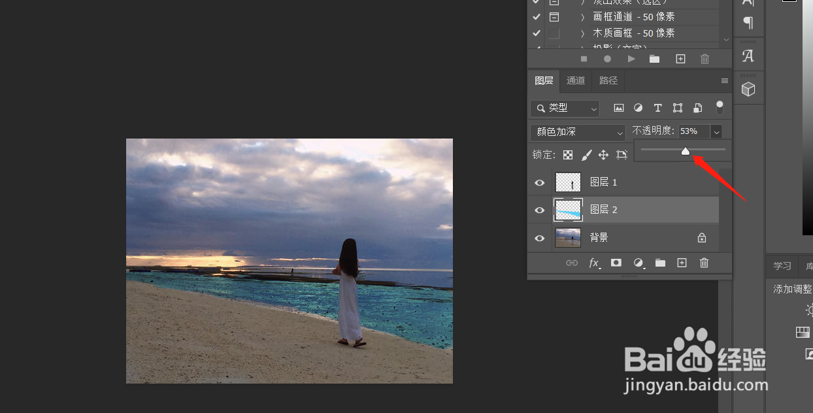Open the 3D panel icon
Viewport: 813px width, 413px height.
[748, 90]
